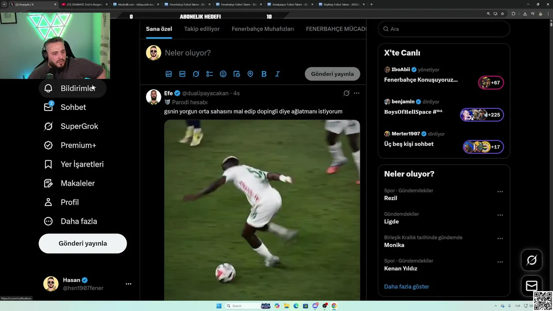Click the composer Gönderi yayınla button

click(332, 74)
